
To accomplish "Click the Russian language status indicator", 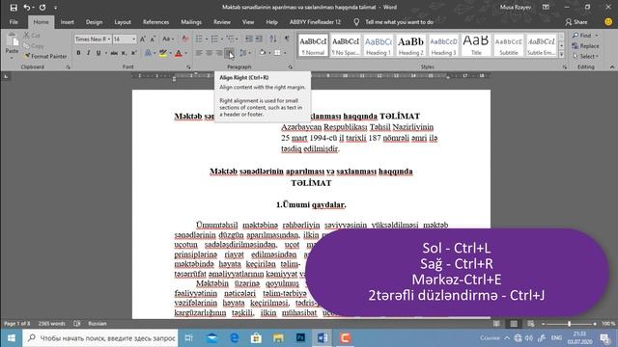I will (x=98, y=324).
